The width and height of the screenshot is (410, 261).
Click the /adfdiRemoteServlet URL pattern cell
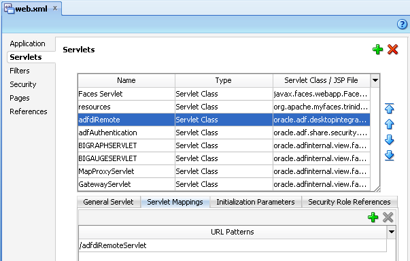233,245
